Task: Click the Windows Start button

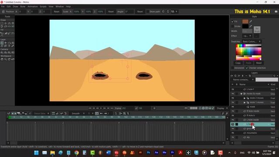Action: (37, 153)
